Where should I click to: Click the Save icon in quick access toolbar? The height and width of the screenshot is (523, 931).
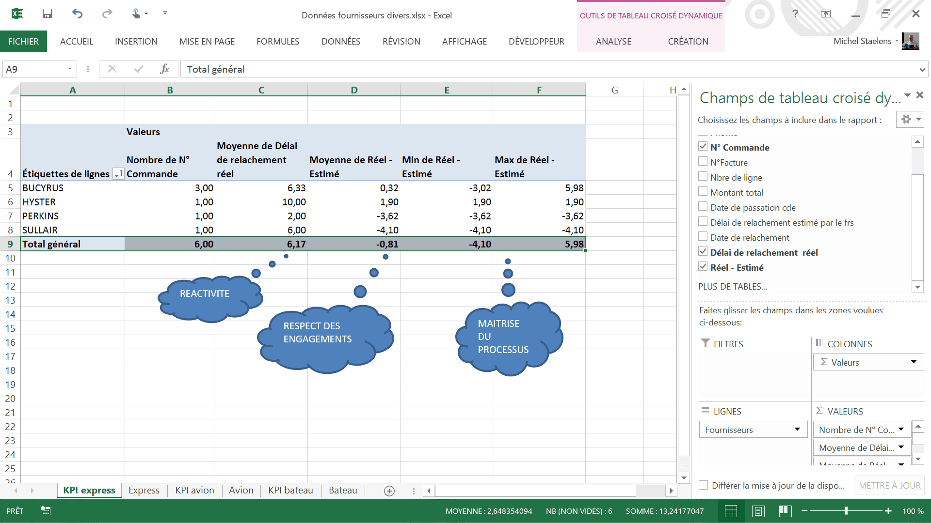47,14
